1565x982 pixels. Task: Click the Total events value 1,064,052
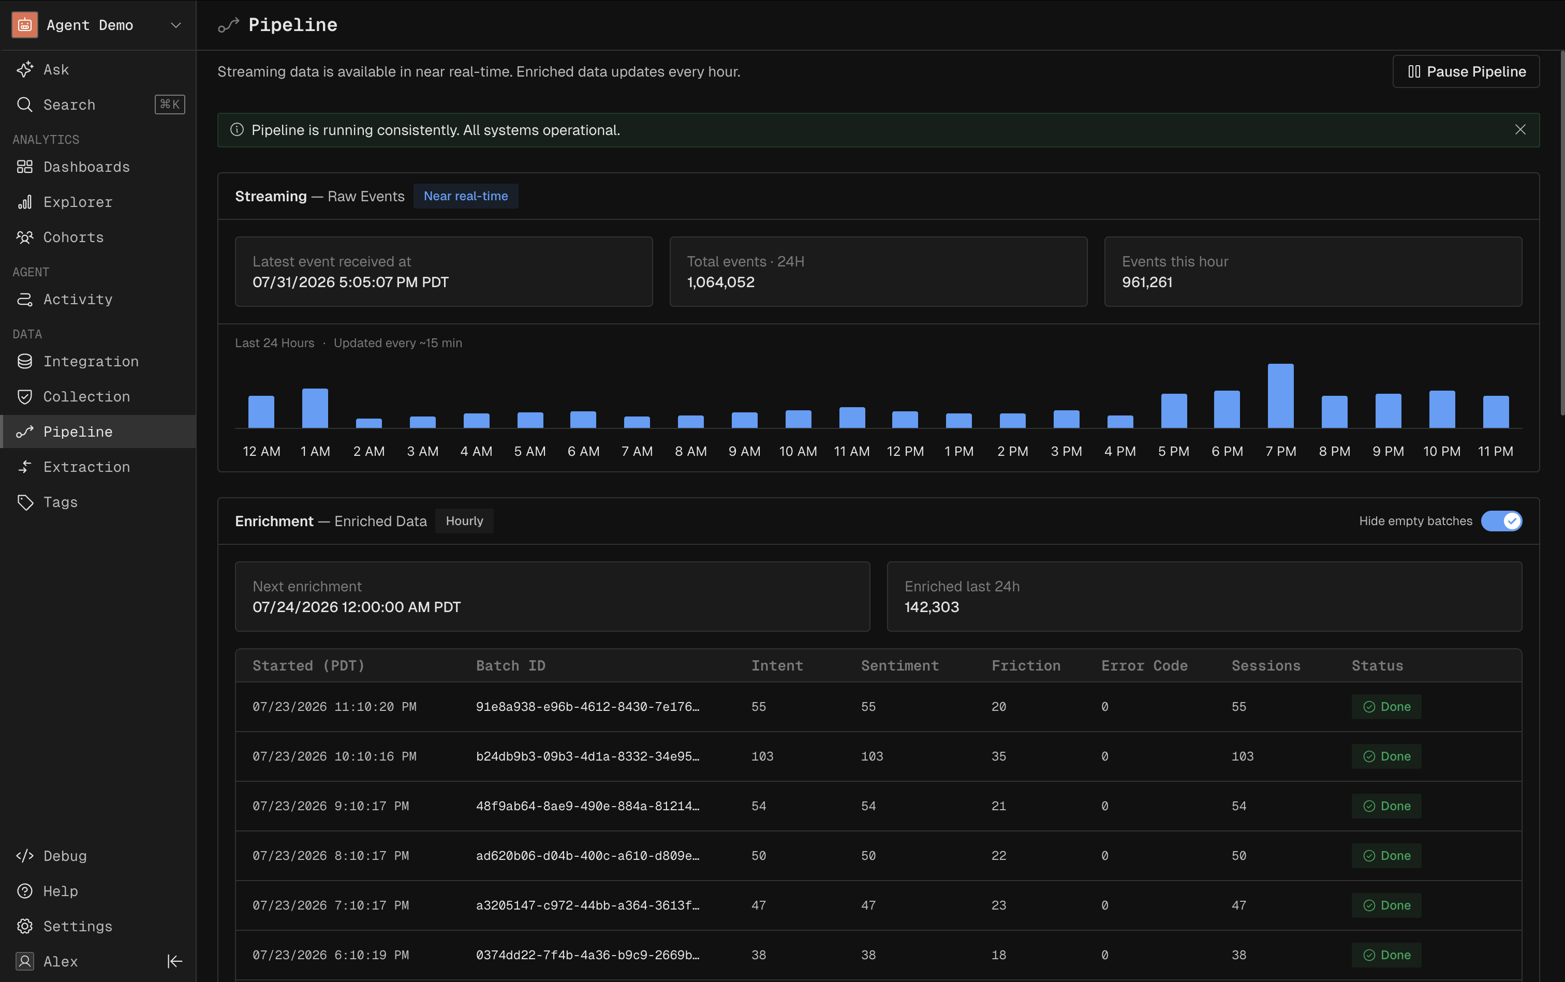pyautogui.click(x=721, y=282)
